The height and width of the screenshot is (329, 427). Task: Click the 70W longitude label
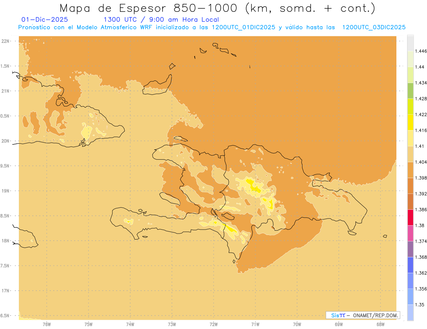tap(297, 324)
